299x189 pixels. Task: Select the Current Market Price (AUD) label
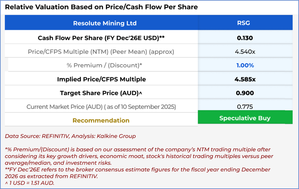pos(101,107)
